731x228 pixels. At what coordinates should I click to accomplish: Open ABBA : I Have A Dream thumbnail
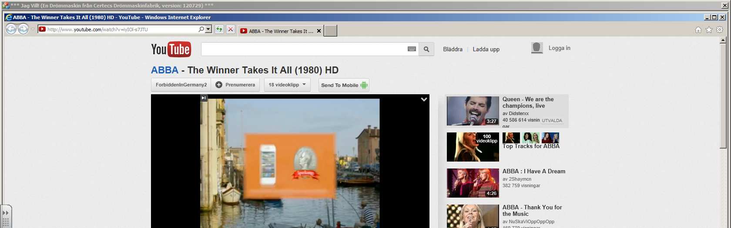coord(473,183)
